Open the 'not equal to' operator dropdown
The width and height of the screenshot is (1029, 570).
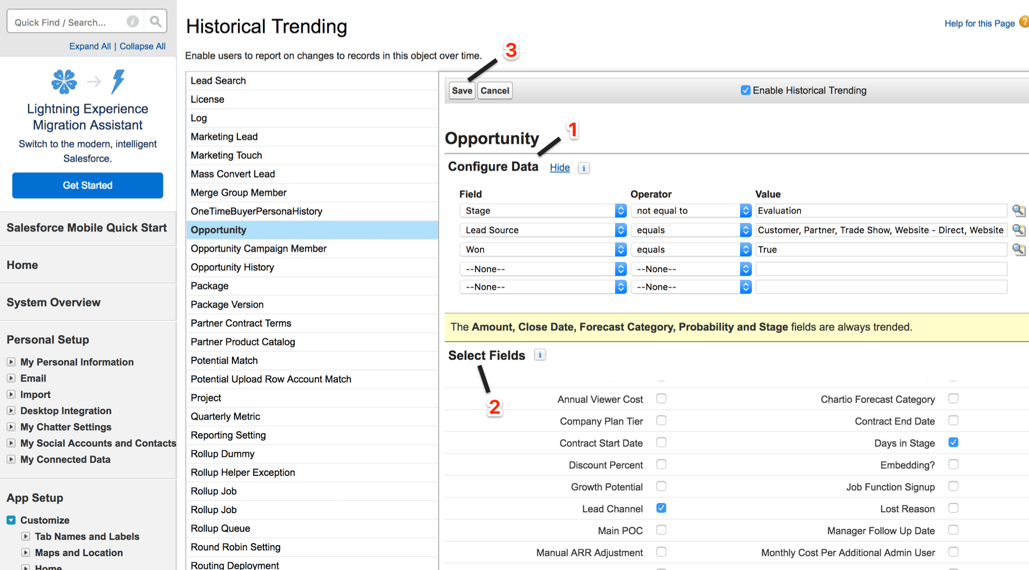point(691,210)
